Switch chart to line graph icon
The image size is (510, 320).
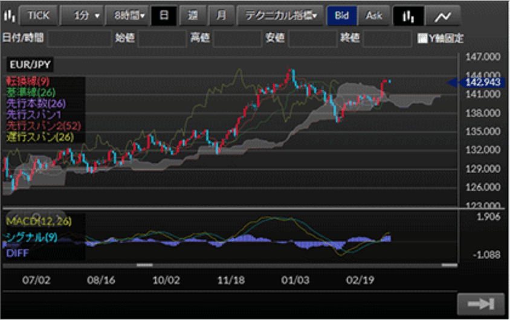tap(443, 16)
